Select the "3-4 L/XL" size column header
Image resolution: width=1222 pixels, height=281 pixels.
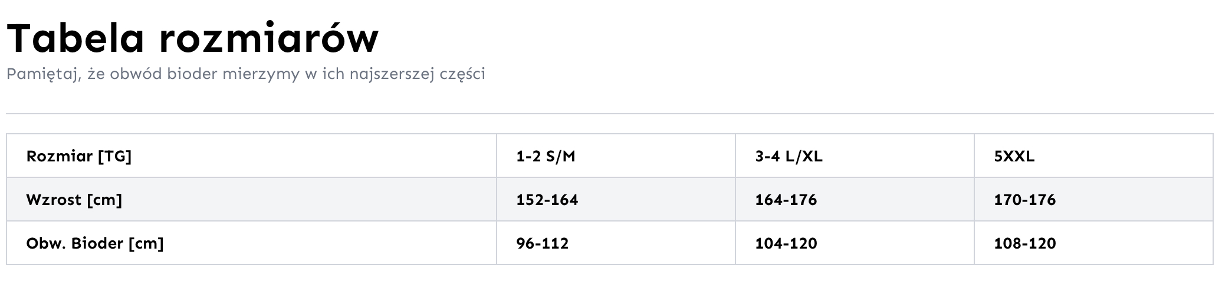pos(789,156)
